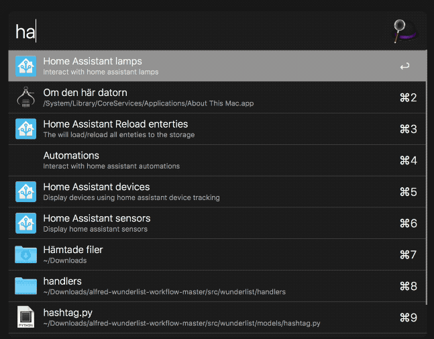Viewport: 434px width, 339px height.
Task: Click the Hämtade filer downloads folder icon
Action: (26, 254)
